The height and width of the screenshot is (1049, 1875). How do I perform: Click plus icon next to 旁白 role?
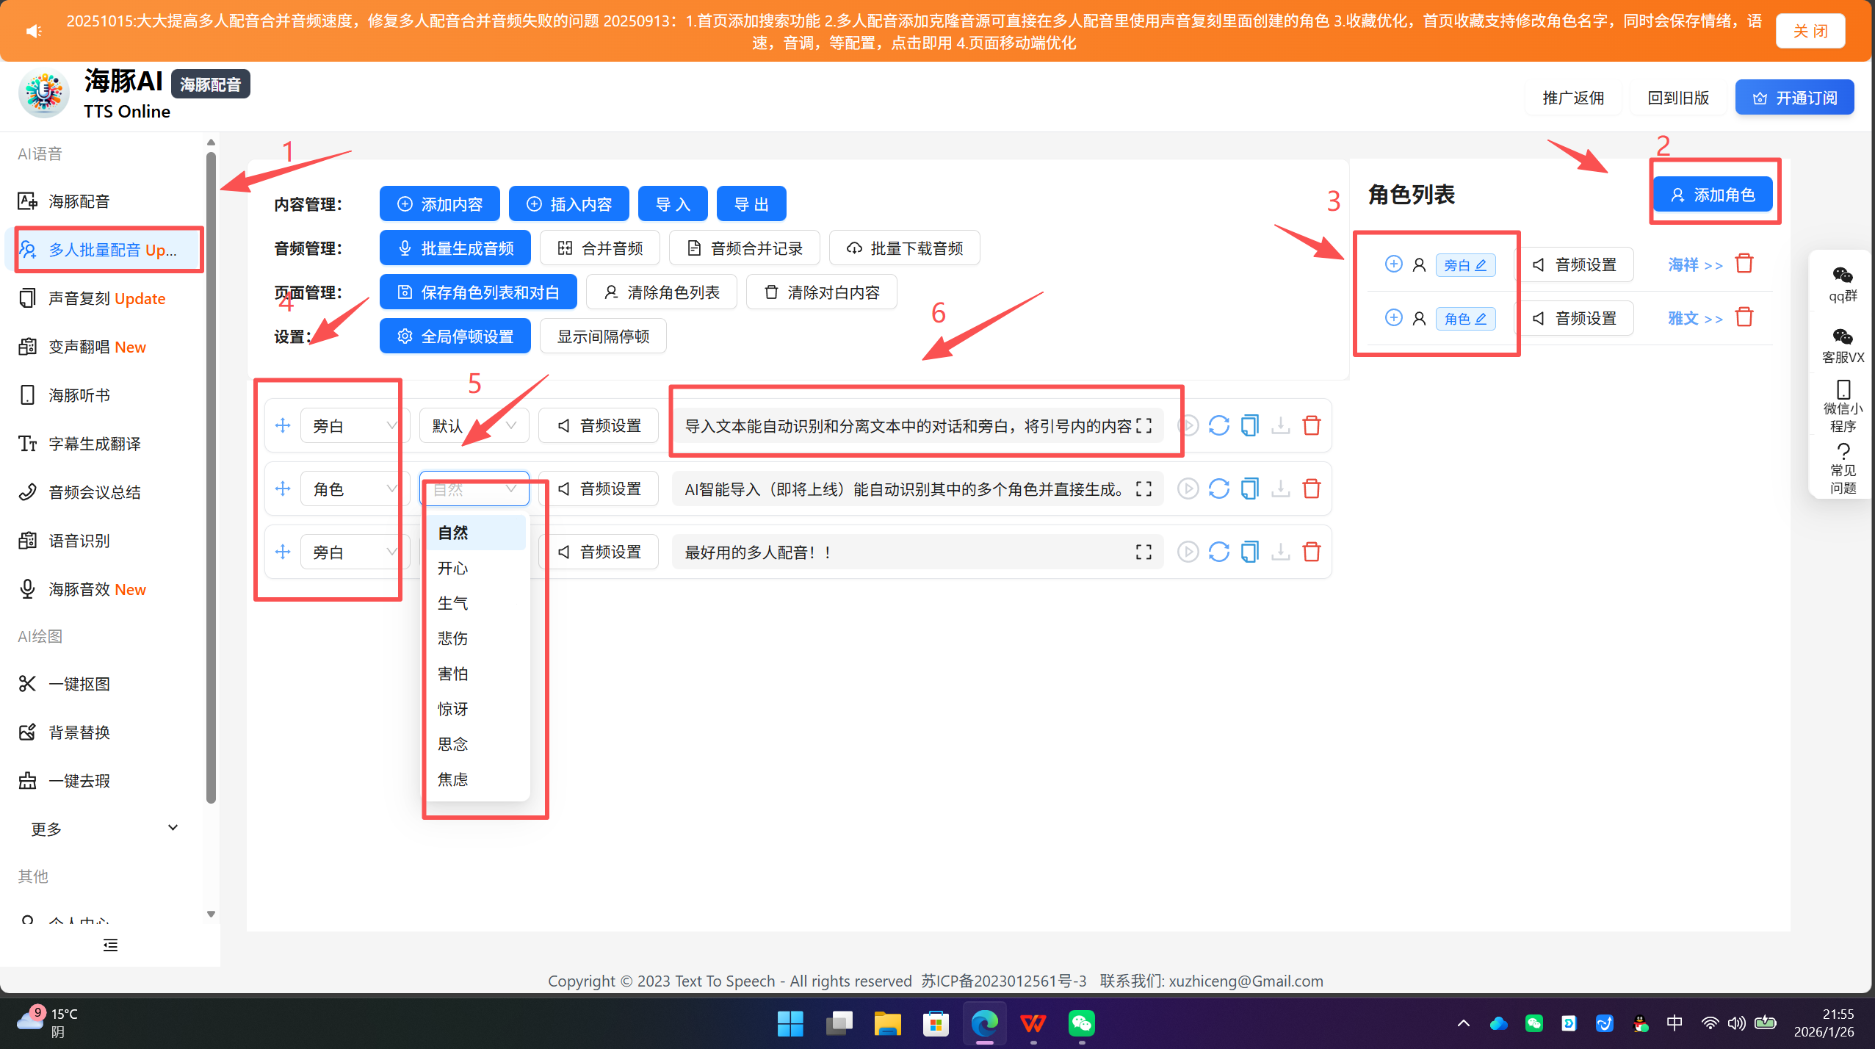[1393, 264]
